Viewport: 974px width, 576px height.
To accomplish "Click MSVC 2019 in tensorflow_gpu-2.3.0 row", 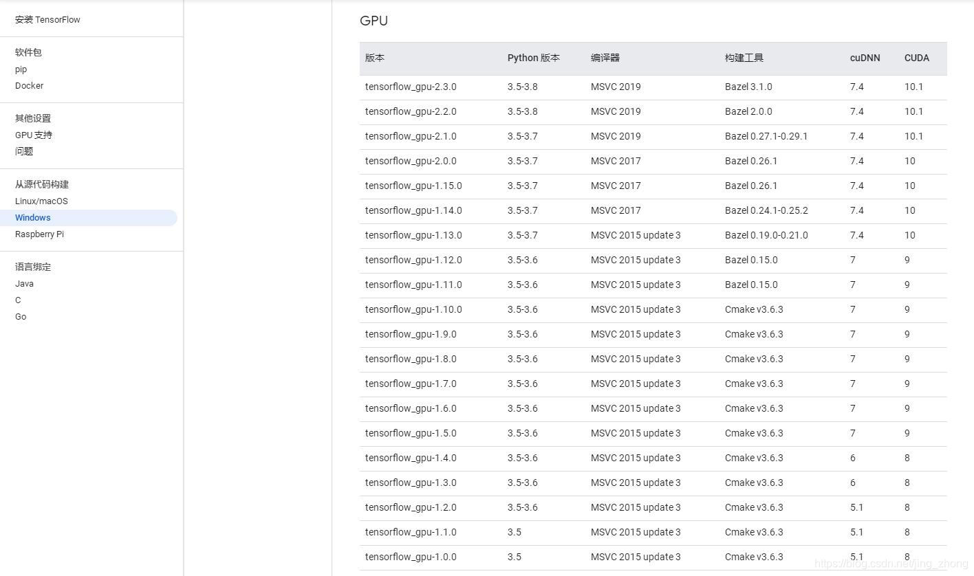I will point(616,87).
